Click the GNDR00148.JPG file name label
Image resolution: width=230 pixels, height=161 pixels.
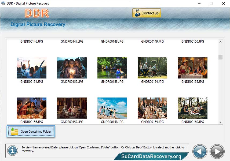[x=112, y=42]
